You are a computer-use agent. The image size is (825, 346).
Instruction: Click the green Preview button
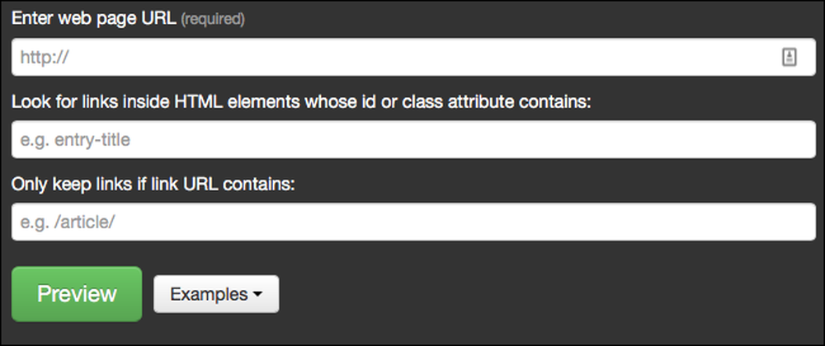click(77, 293)
